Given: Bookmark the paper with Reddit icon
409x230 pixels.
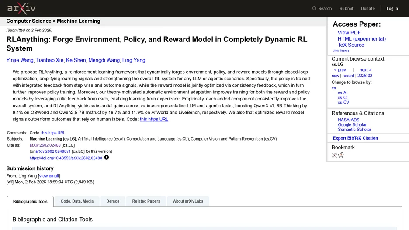Looking at the screenshot, I should pyautogui.click(x=341, y=155).
